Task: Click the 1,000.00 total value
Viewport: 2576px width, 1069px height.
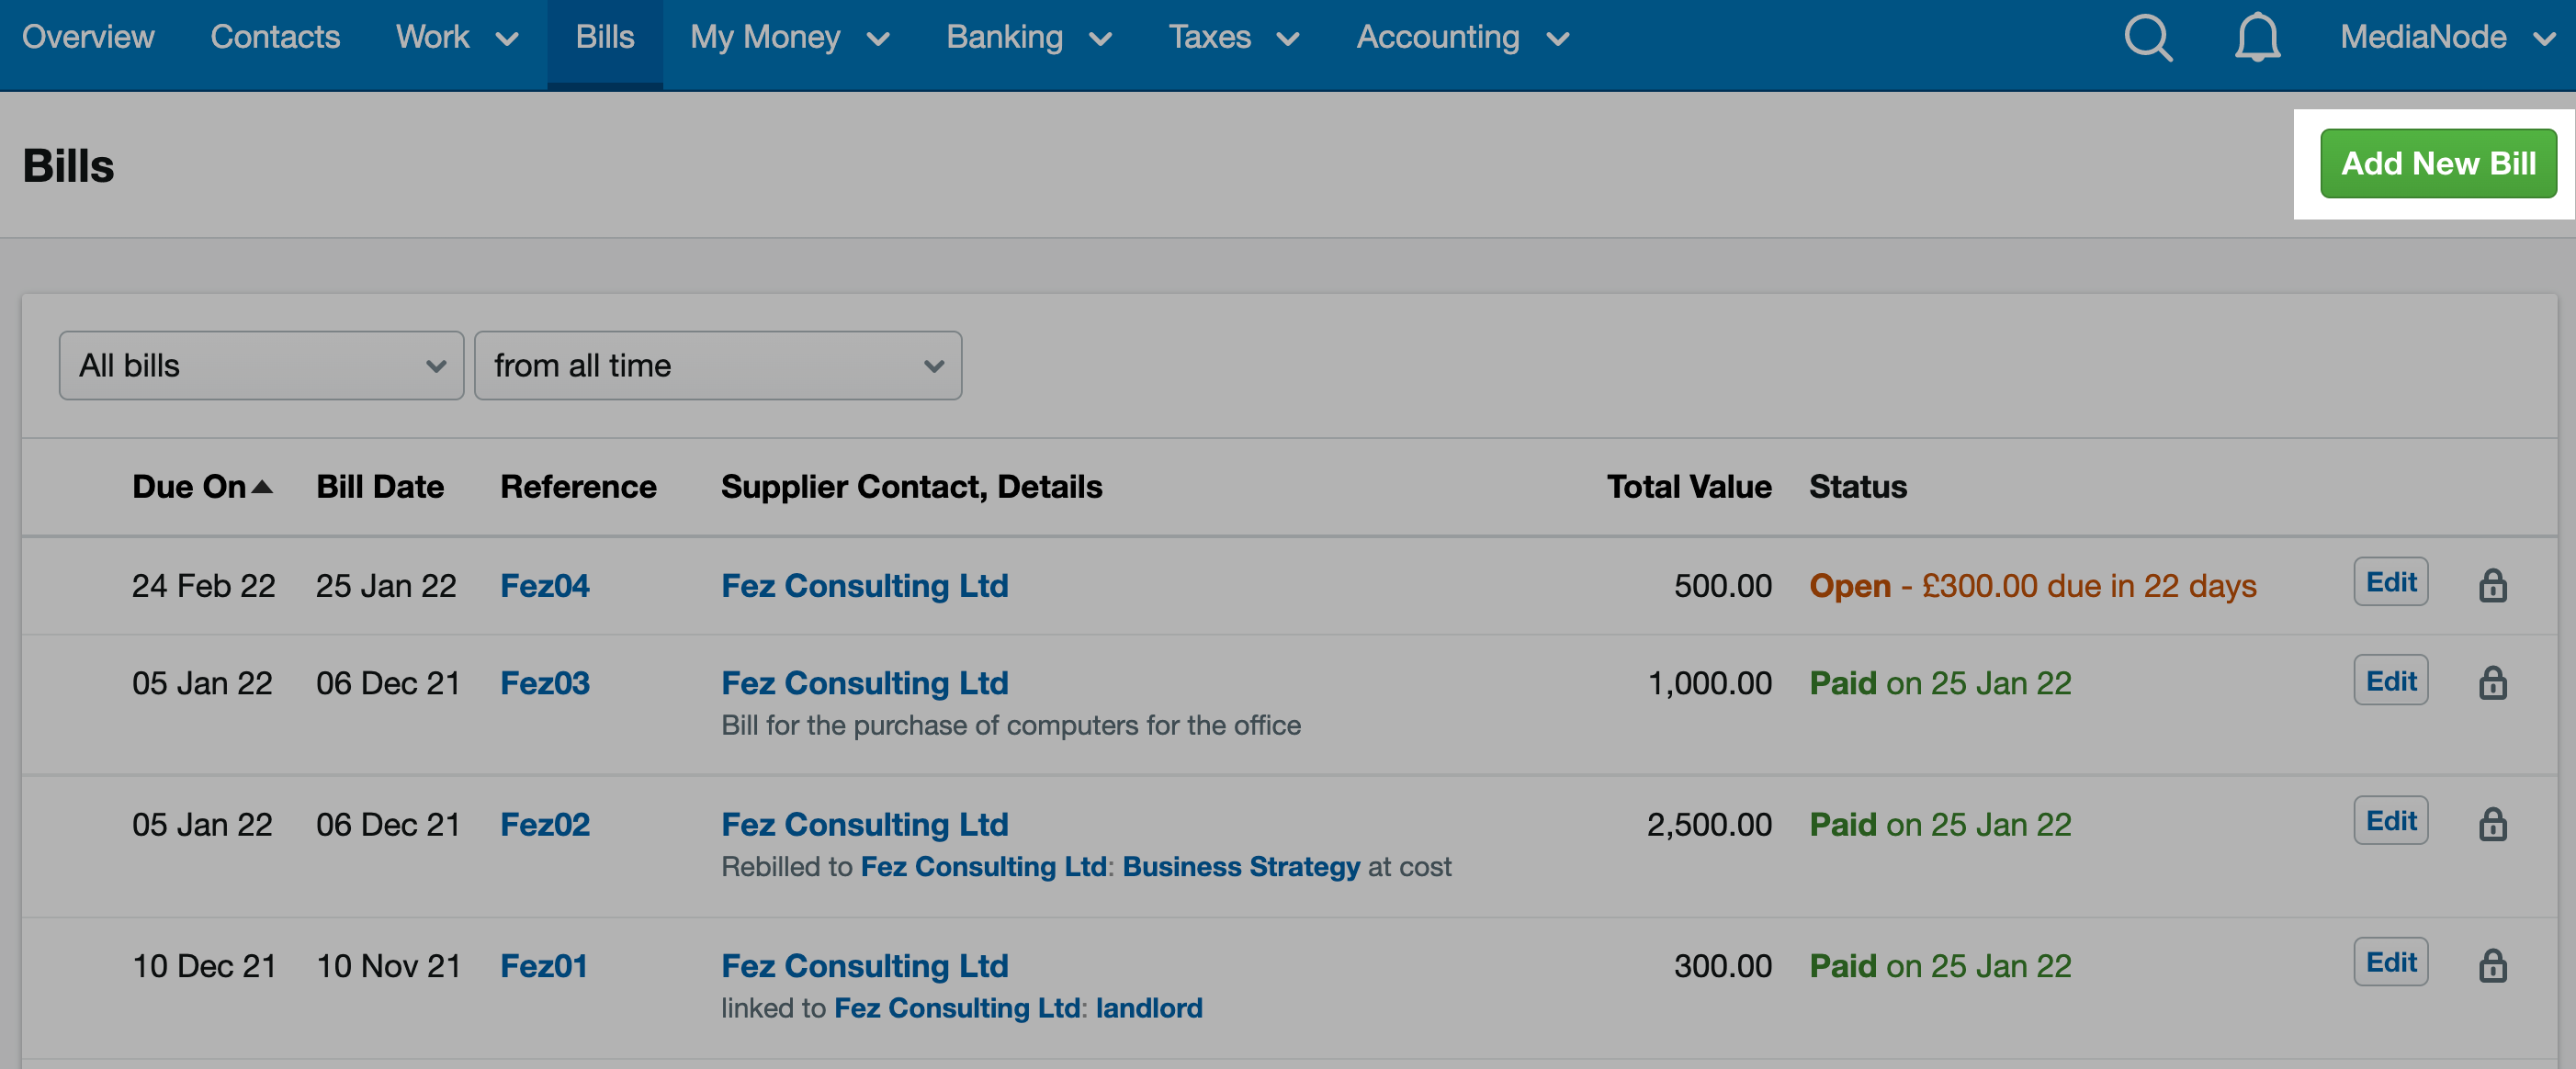Action: click(x=1709, y=684)
